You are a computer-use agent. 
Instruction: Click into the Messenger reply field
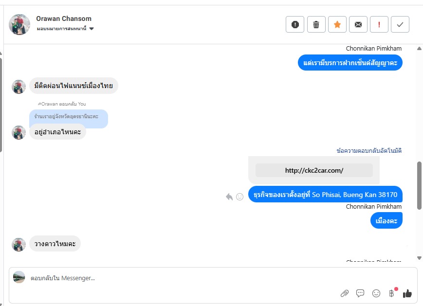point(180,278)
